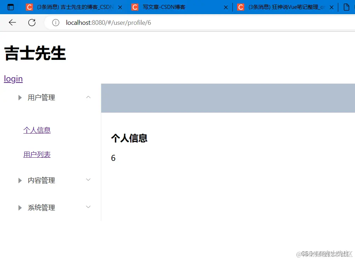
Task: Expand the 内容管理 section
Action: (88, 180)
